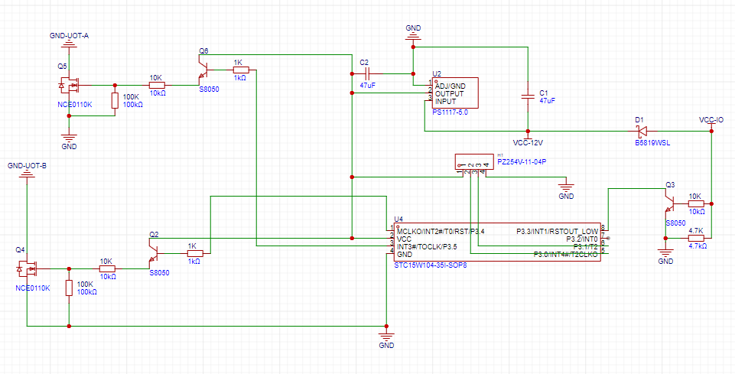Click the MCLKO/INT2#/T0/RST/P3.4 pin label
This screenshot has height=374, width=735.
click(441, 231)
